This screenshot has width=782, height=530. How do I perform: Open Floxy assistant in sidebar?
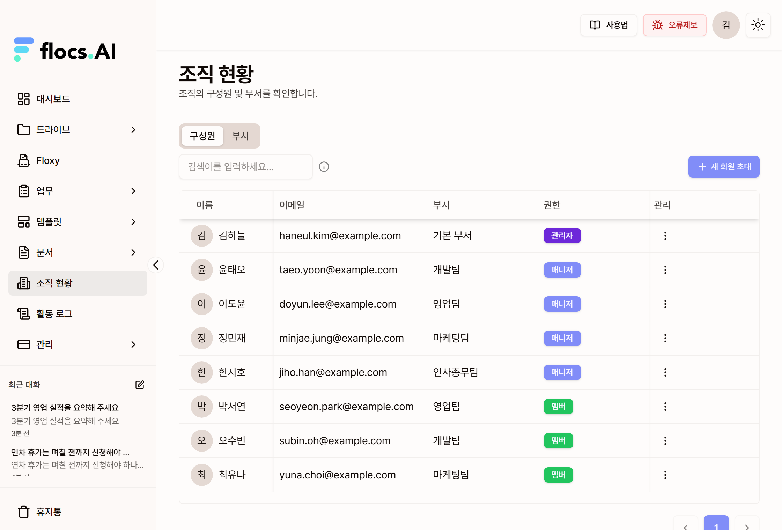(78, 160)
